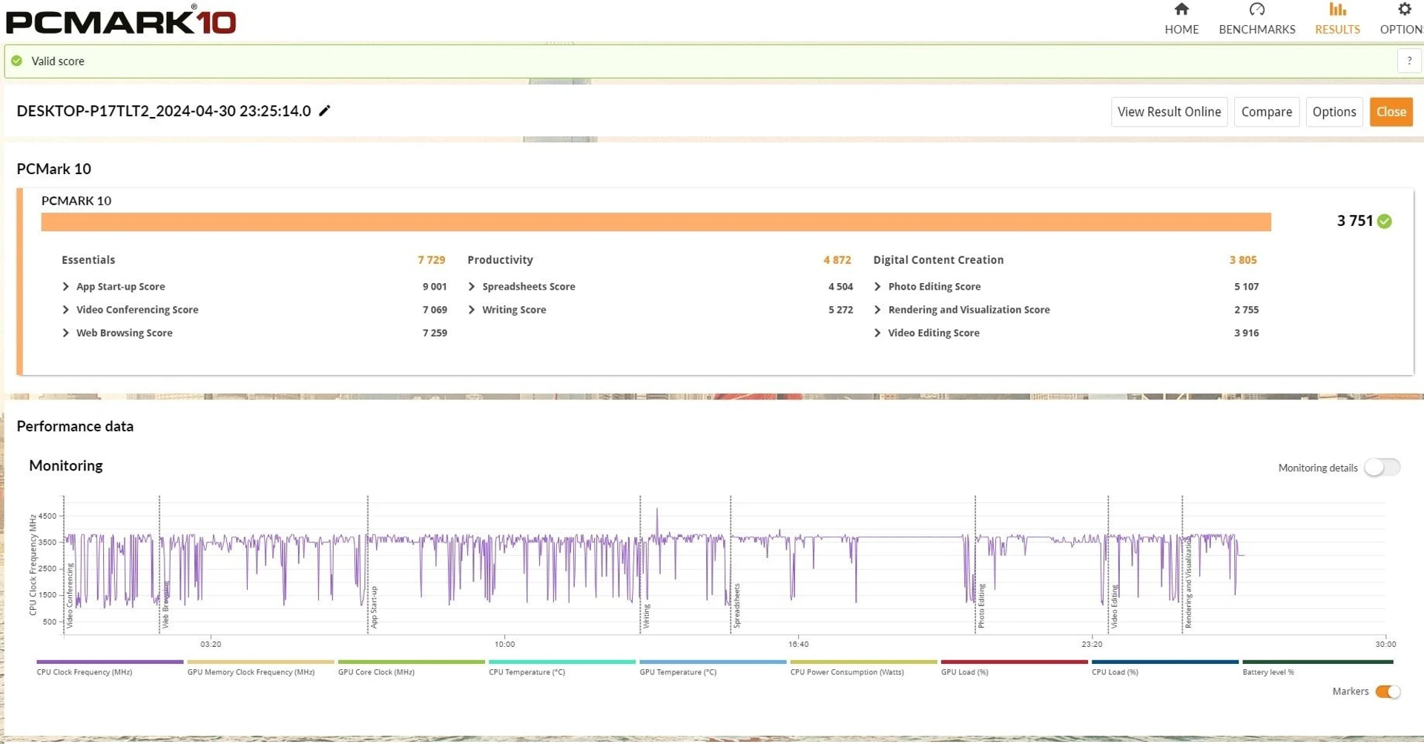Select GPU Core Clock legend swatch
1424x744 pixels.
411,662
